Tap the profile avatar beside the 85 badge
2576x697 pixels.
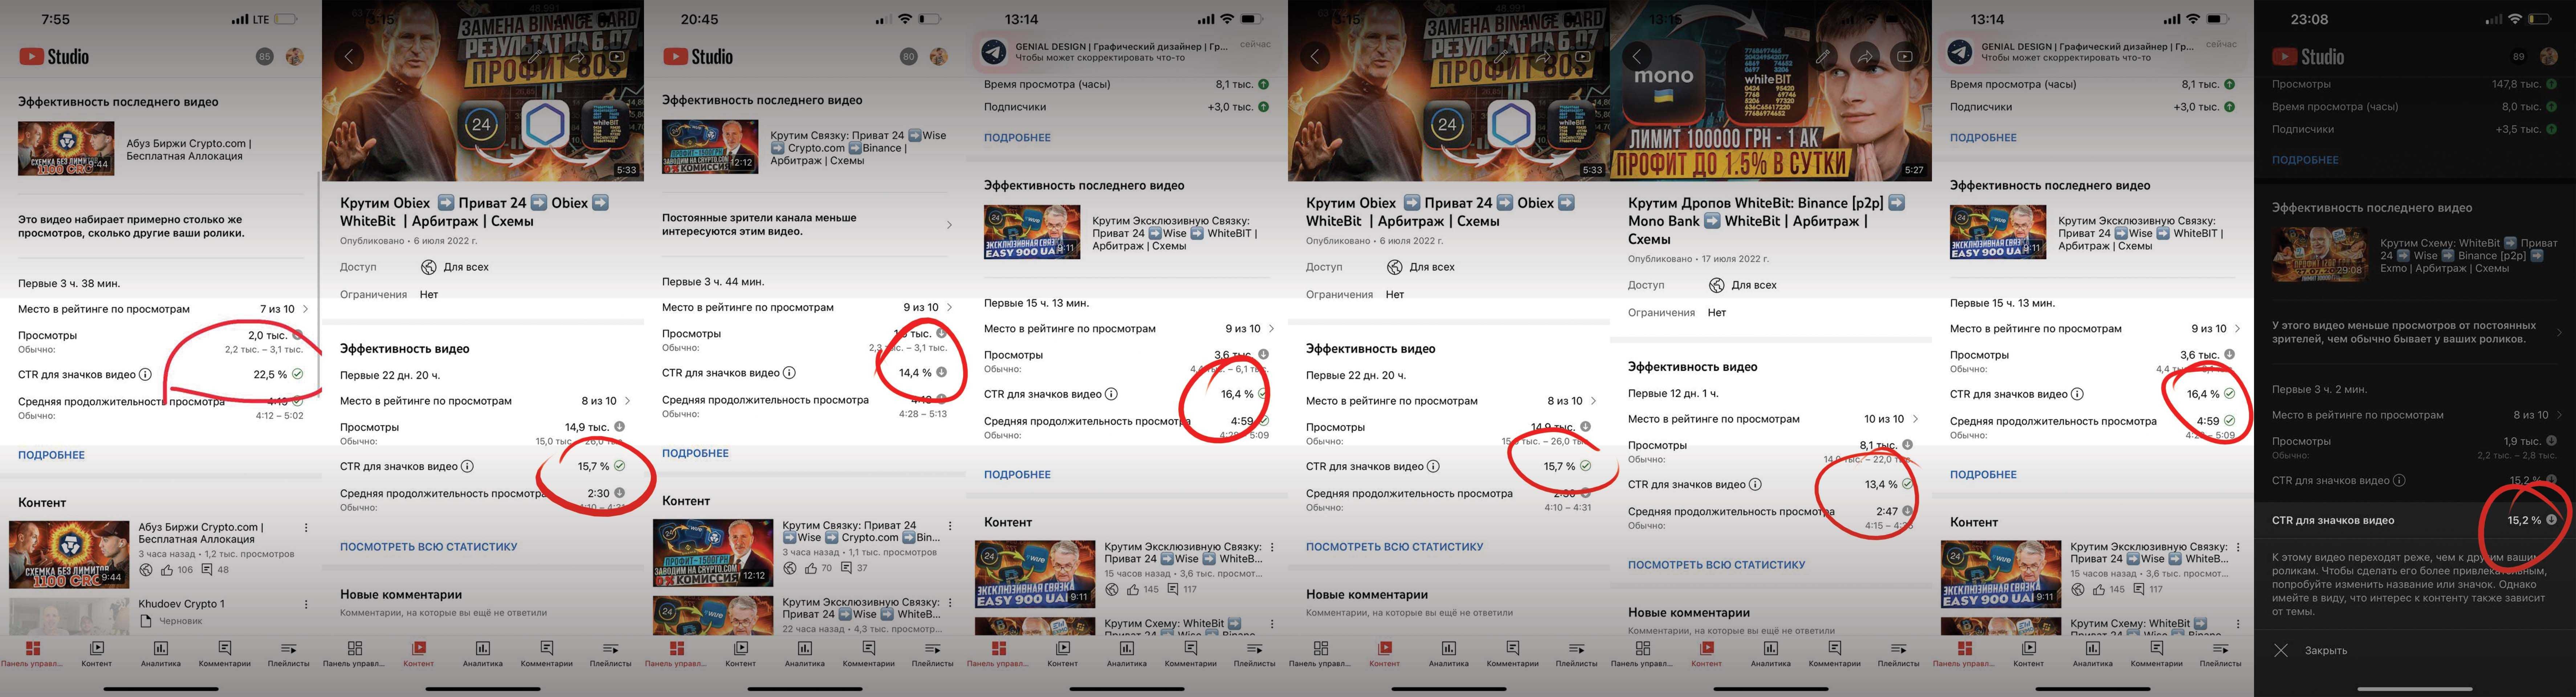point(295,57)
